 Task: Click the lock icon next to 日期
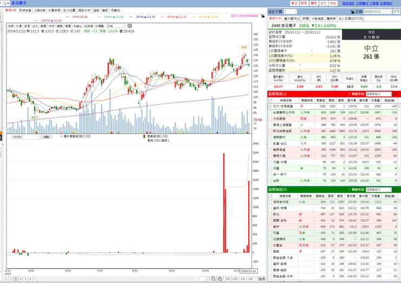click(352, 12)
